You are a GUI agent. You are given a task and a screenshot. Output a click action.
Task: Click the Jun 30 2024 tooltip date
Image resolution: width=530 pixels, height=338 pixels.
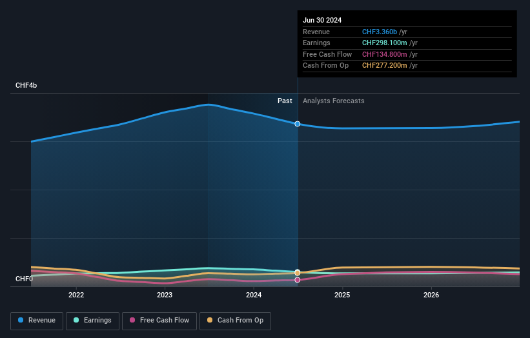[x=322, y=20]
